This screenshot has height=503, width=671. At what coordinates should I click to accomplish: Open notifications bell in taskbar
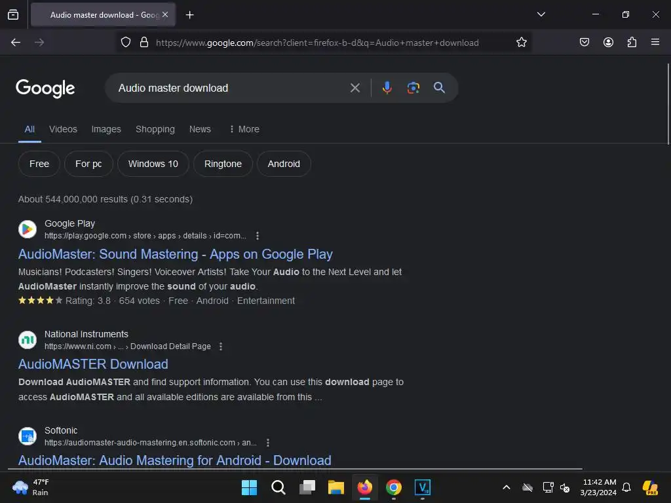pyautogui.click(x=626, y=487)
